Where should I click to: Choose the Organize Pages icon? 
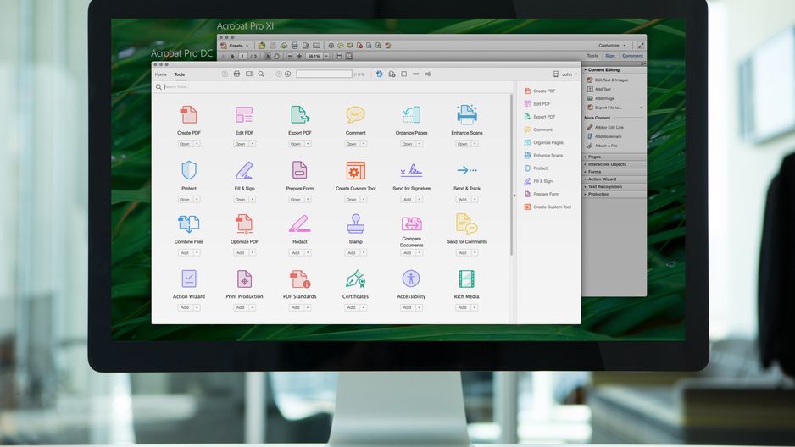[x=411, y=115]
